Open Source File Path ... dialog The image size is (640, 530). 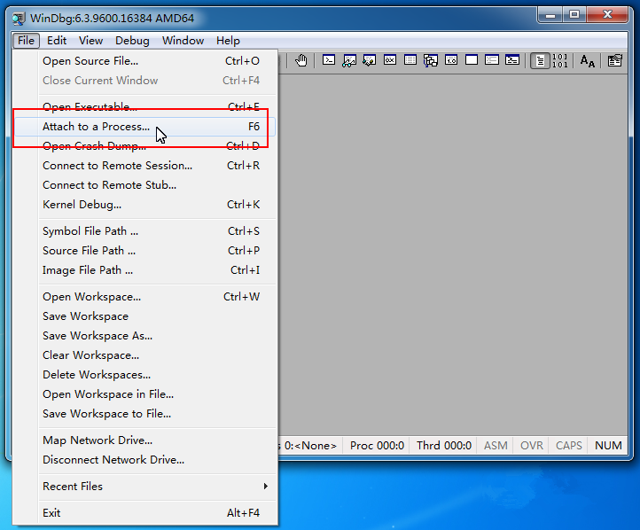pyautogui.click(x=145, y=251)
